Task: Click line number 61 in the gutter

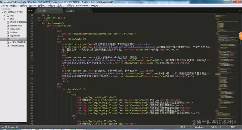Action: [x=32, y=34]
